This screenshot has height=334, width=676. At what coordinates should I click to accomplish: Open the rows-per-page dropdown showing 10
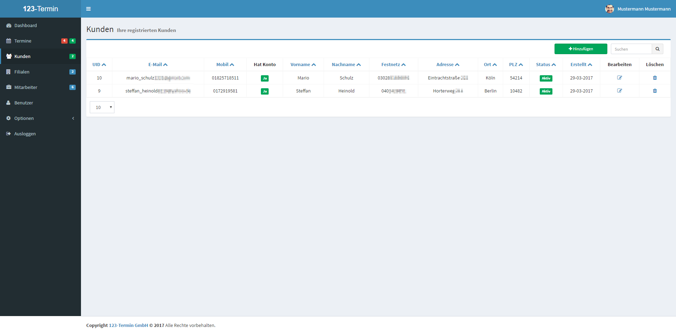coord(102,107)
